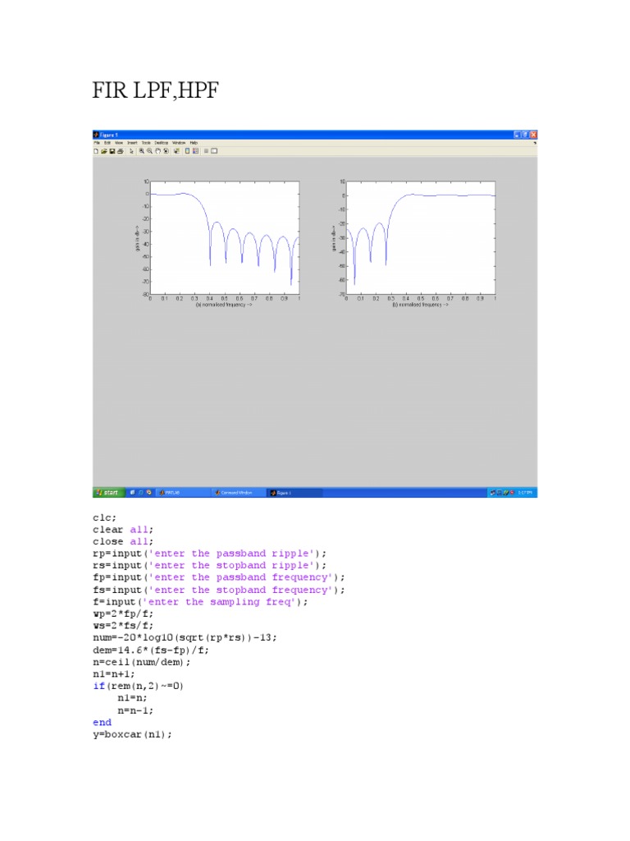The image size is (630, 841).
Task: Select the Rotate 3D tool
Action: [166, 151]
